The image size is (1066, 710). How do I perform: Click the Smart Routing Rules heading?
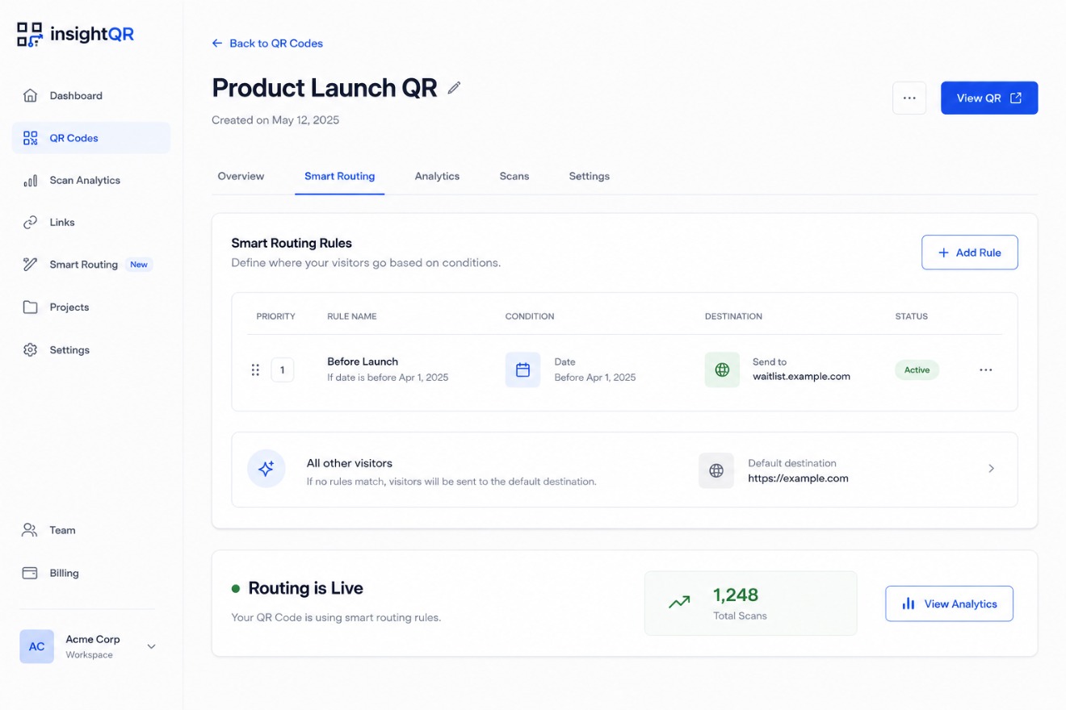pyautogui.click(x=292, y=243)
